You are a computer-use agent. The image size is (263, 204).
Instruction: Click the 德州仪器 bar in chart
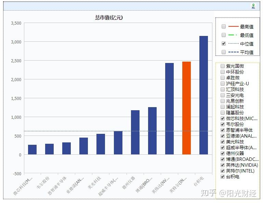(x=135, y=132)
